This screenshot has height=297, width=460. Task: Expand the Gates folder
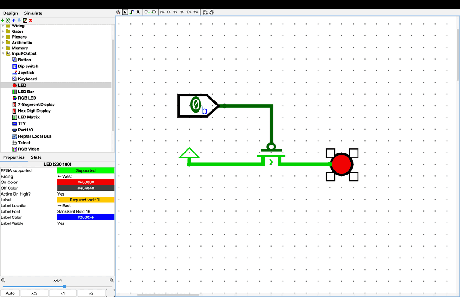[3, 31]
